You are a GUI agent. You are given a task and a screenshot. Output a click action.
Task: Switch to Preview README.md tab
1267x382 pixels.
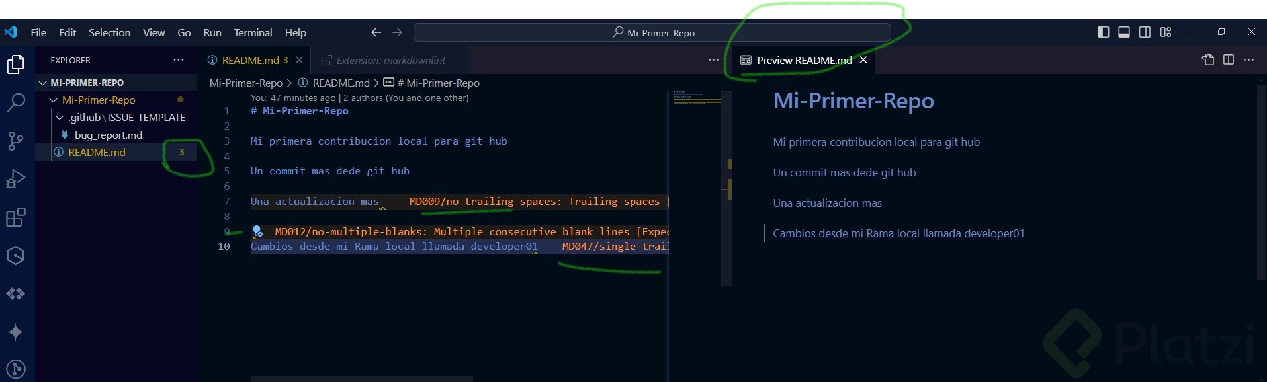click(804, 60)
